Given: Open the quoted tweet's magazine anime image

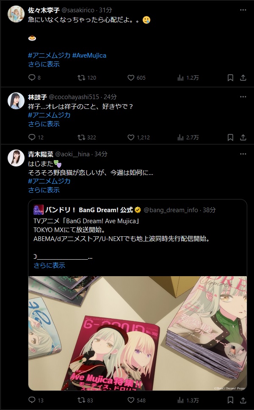Looking at the screenshot, I should coord(138,333).
